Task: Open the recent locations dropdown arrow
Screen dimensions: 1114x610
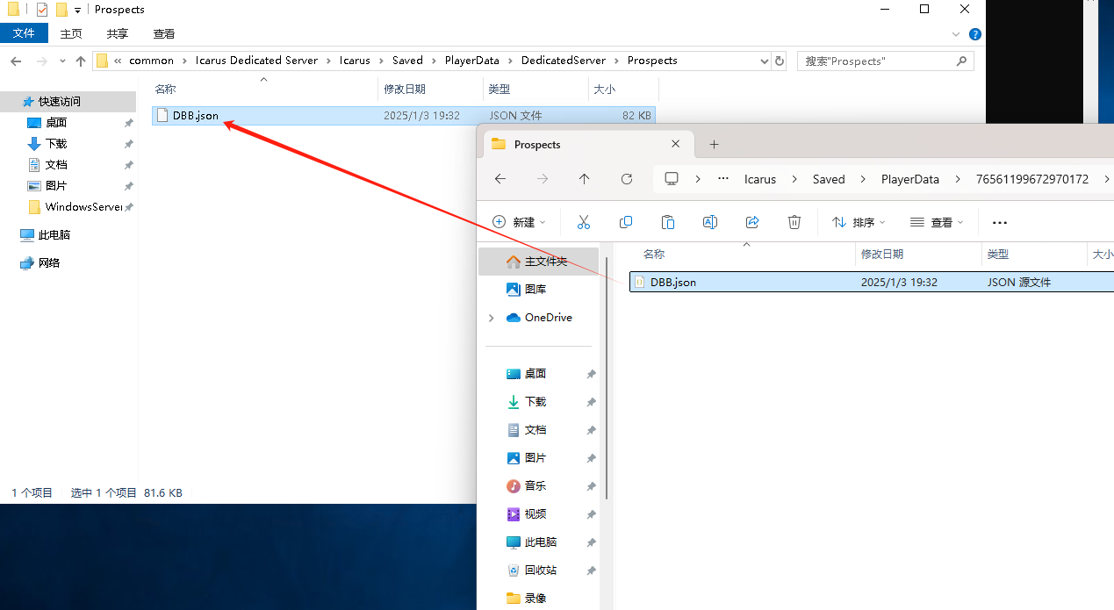Action: coord(61,61)
